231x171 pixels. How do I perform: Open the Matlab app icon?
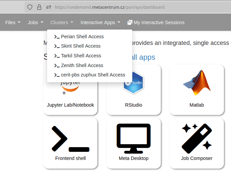pos(197,84)
